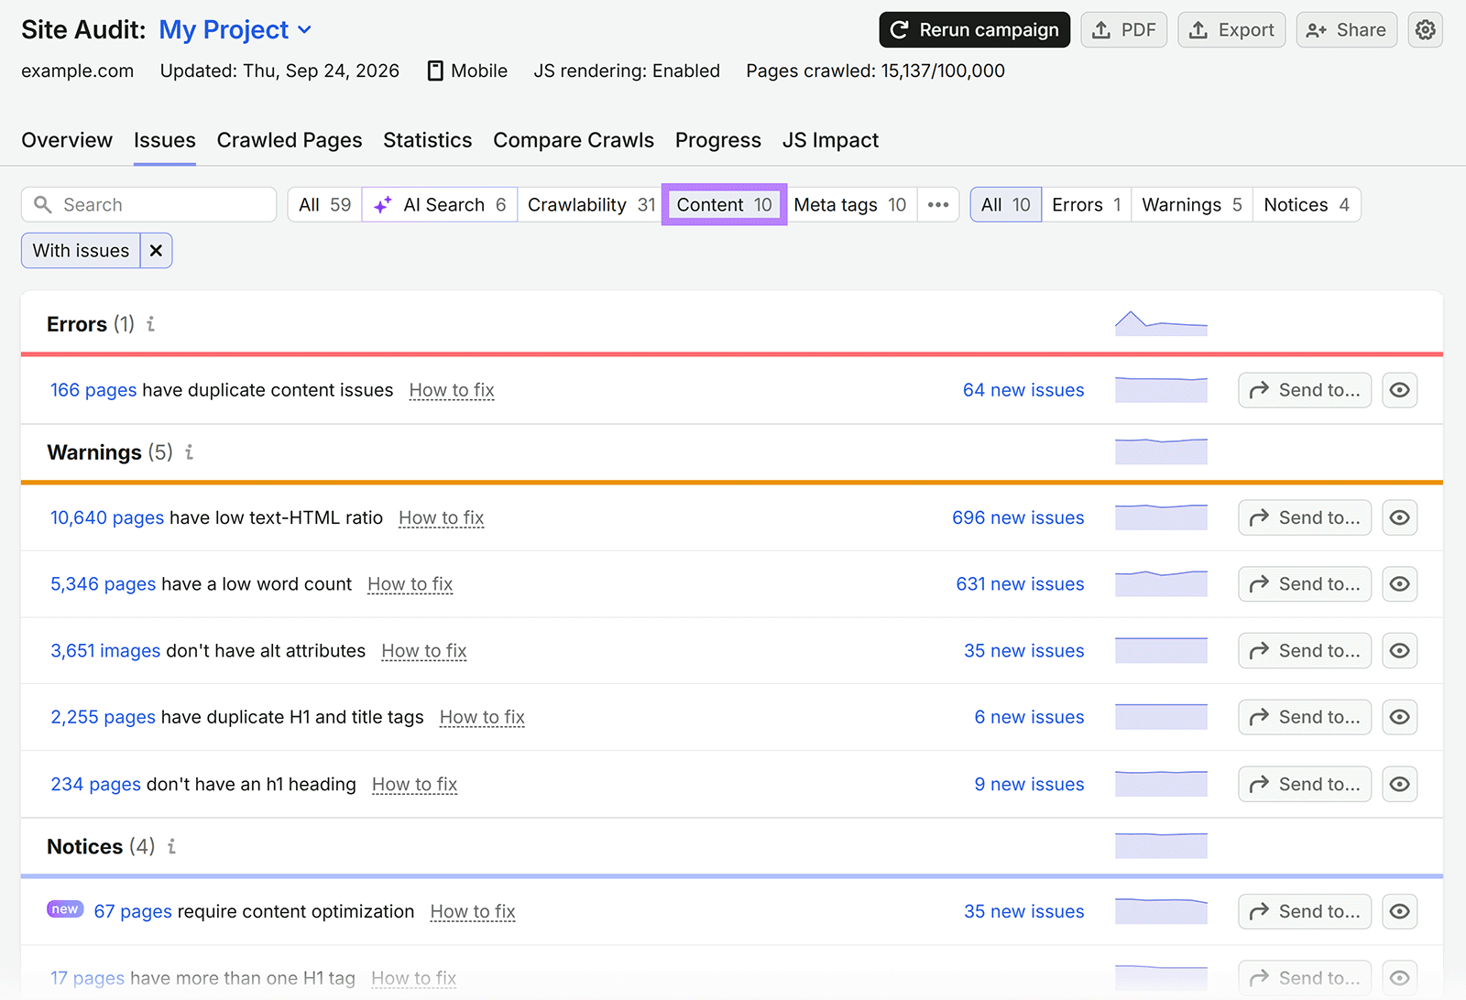The height and width of the screenshot is (1000, 1466).
Task: Toggle eye icon for low text-HTML ratio
Action: (1399, 517)
